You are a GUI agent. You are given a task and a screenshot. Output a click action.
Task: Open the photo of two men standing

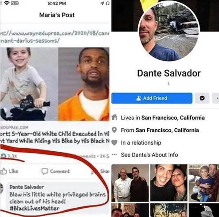130,183
